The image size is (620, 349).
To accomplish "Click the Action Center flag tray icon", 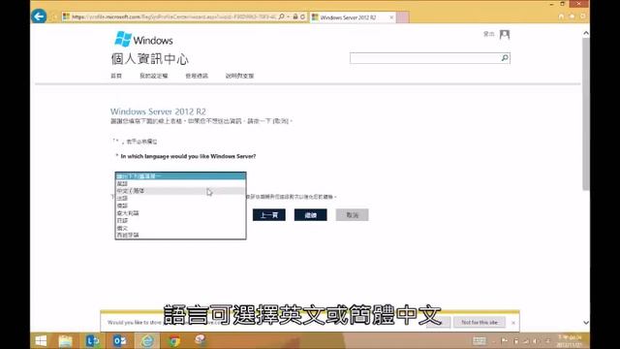I will point(505,340).
